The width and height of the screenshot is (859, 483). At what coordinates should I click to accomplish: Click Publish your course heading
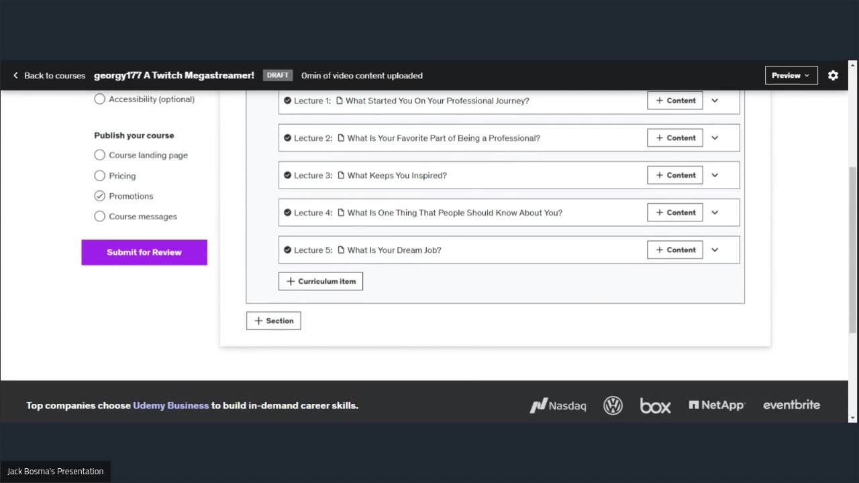pos(134,136)
